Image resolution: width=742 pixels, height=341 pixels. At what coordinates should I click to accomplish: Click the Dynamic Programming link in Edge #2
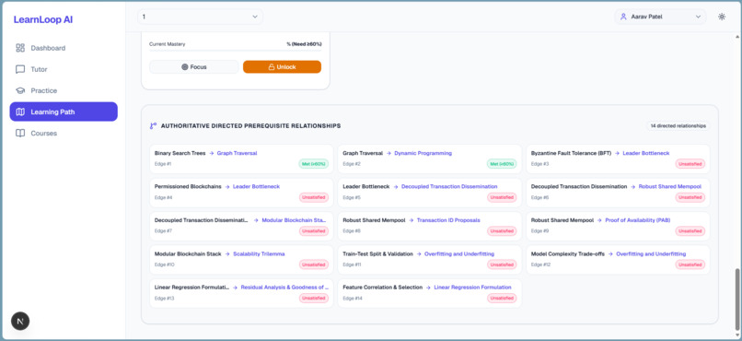click(423, 153)
